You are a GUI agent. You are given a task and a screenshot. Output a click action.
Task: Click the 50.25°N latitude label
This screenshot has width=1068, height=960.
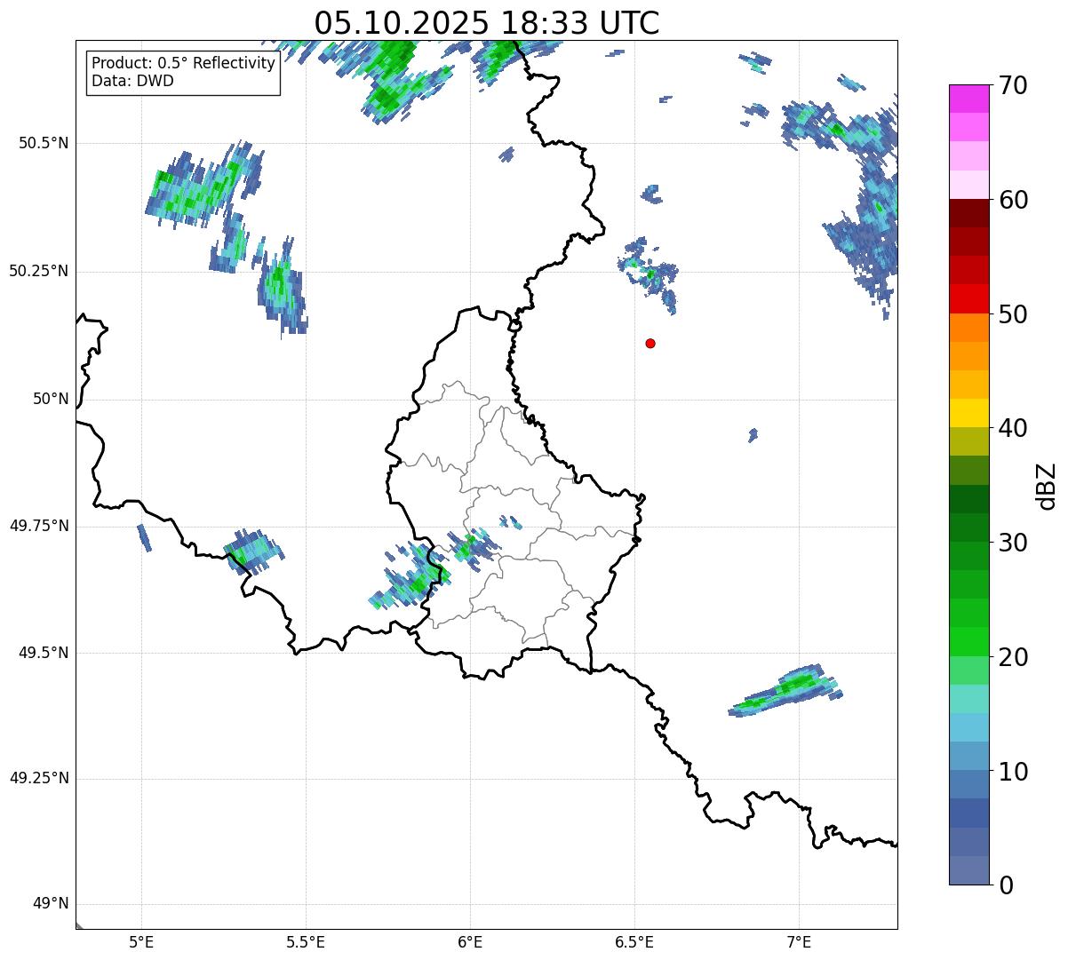pos(39,271)
